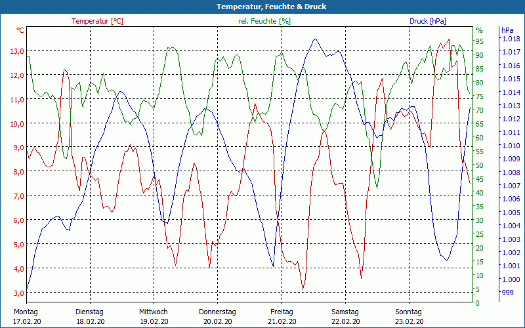Click the 1.015 pressure axis value

[x=511, y=79]
